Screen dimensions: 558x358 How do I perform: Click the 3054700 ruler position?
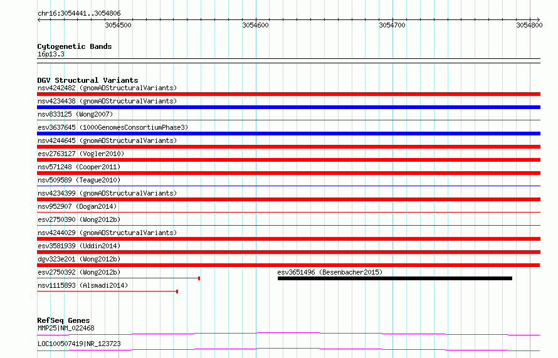click(392, 25)
